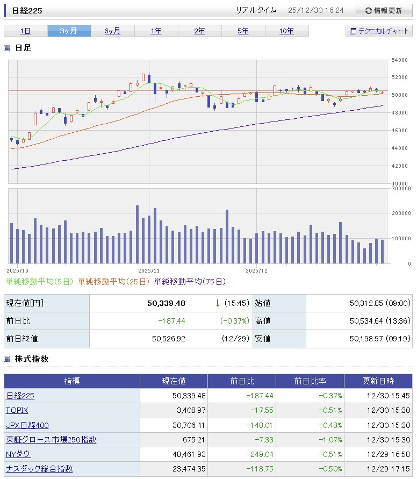The height and width of the screenshot is (479, 417).
Task: Open the 日経225 index link
Action: click(20, 396)
